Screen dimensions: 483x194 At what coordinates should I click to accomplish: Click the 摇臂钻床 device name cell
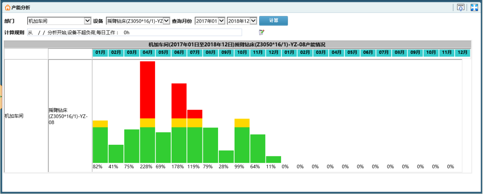point(70,116)
